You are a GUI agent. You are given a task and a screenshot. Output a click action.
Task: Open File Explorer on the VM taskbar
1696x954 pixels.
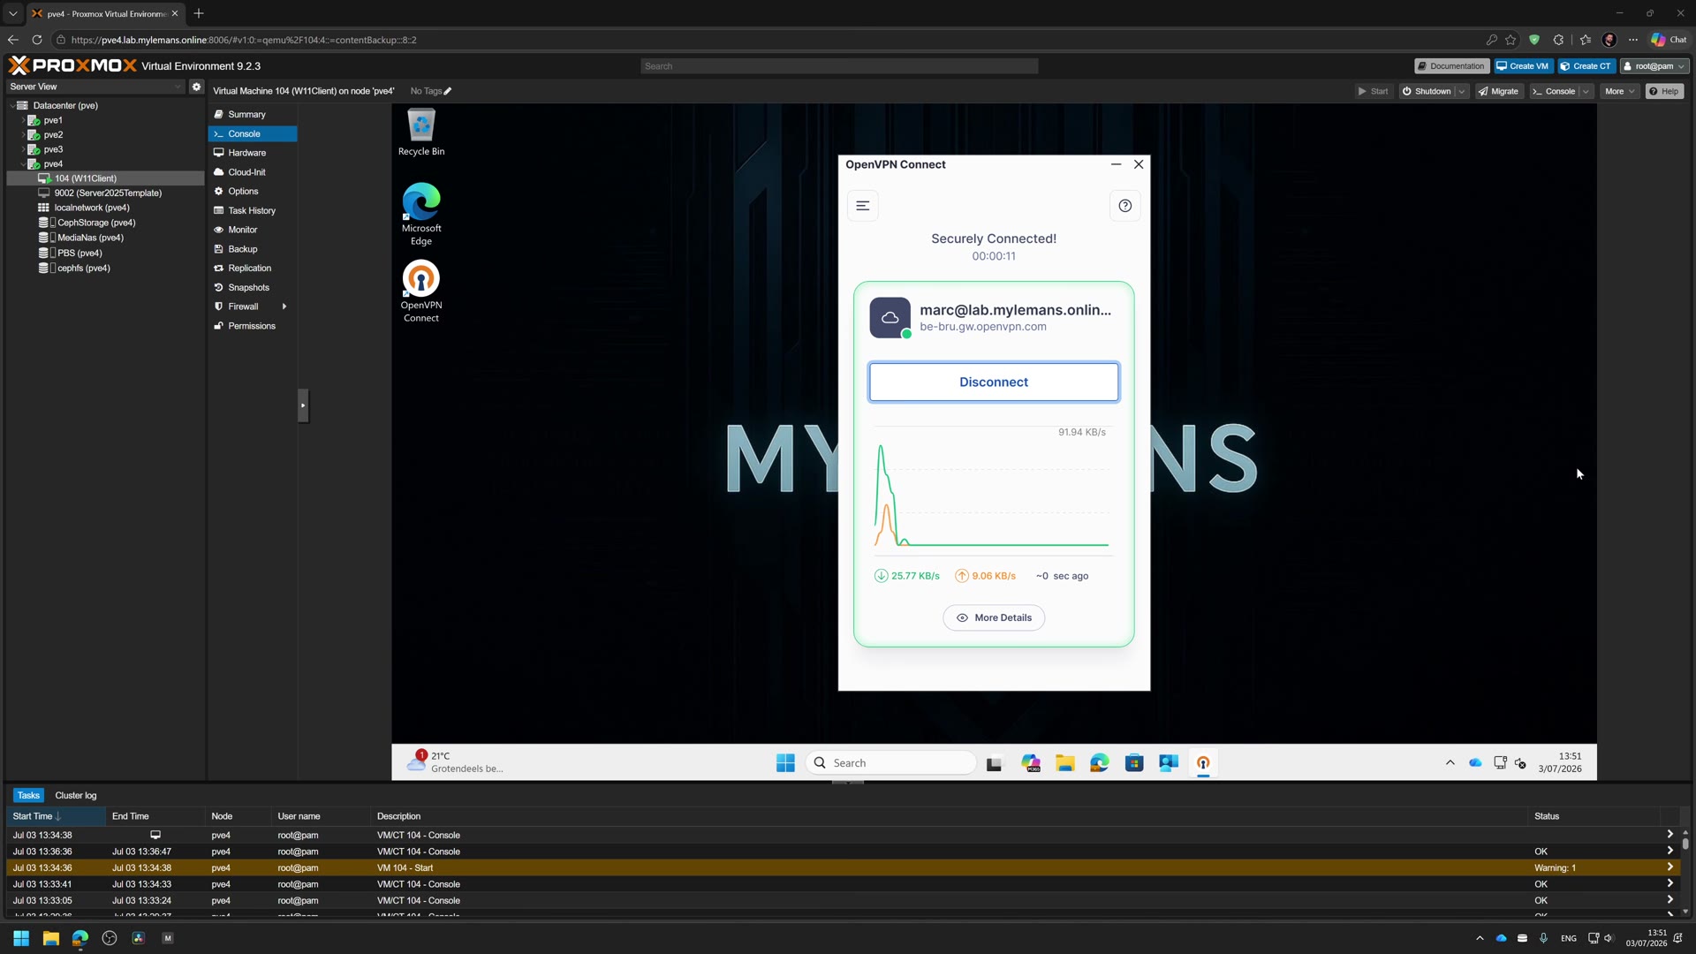[x=1065, y=763]
